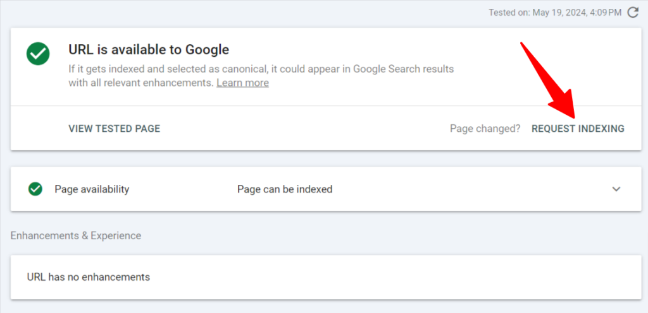
Task: Click the 4:09 PM test time
Action: pyautogui.click(x=603, y=12)
